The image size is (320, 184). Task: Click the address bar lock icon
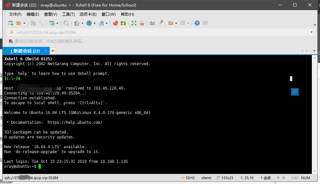12,32
